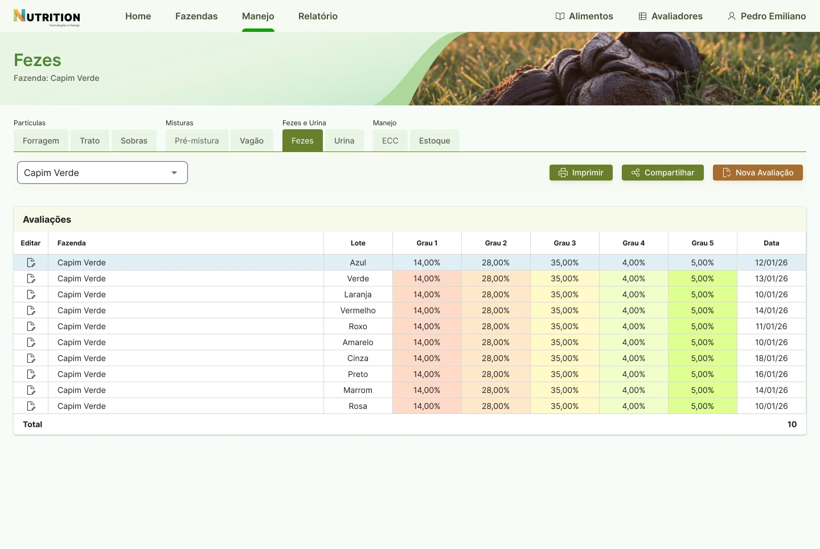
Task: Edit the Preto lote evaluation
Action: [31, 374]
